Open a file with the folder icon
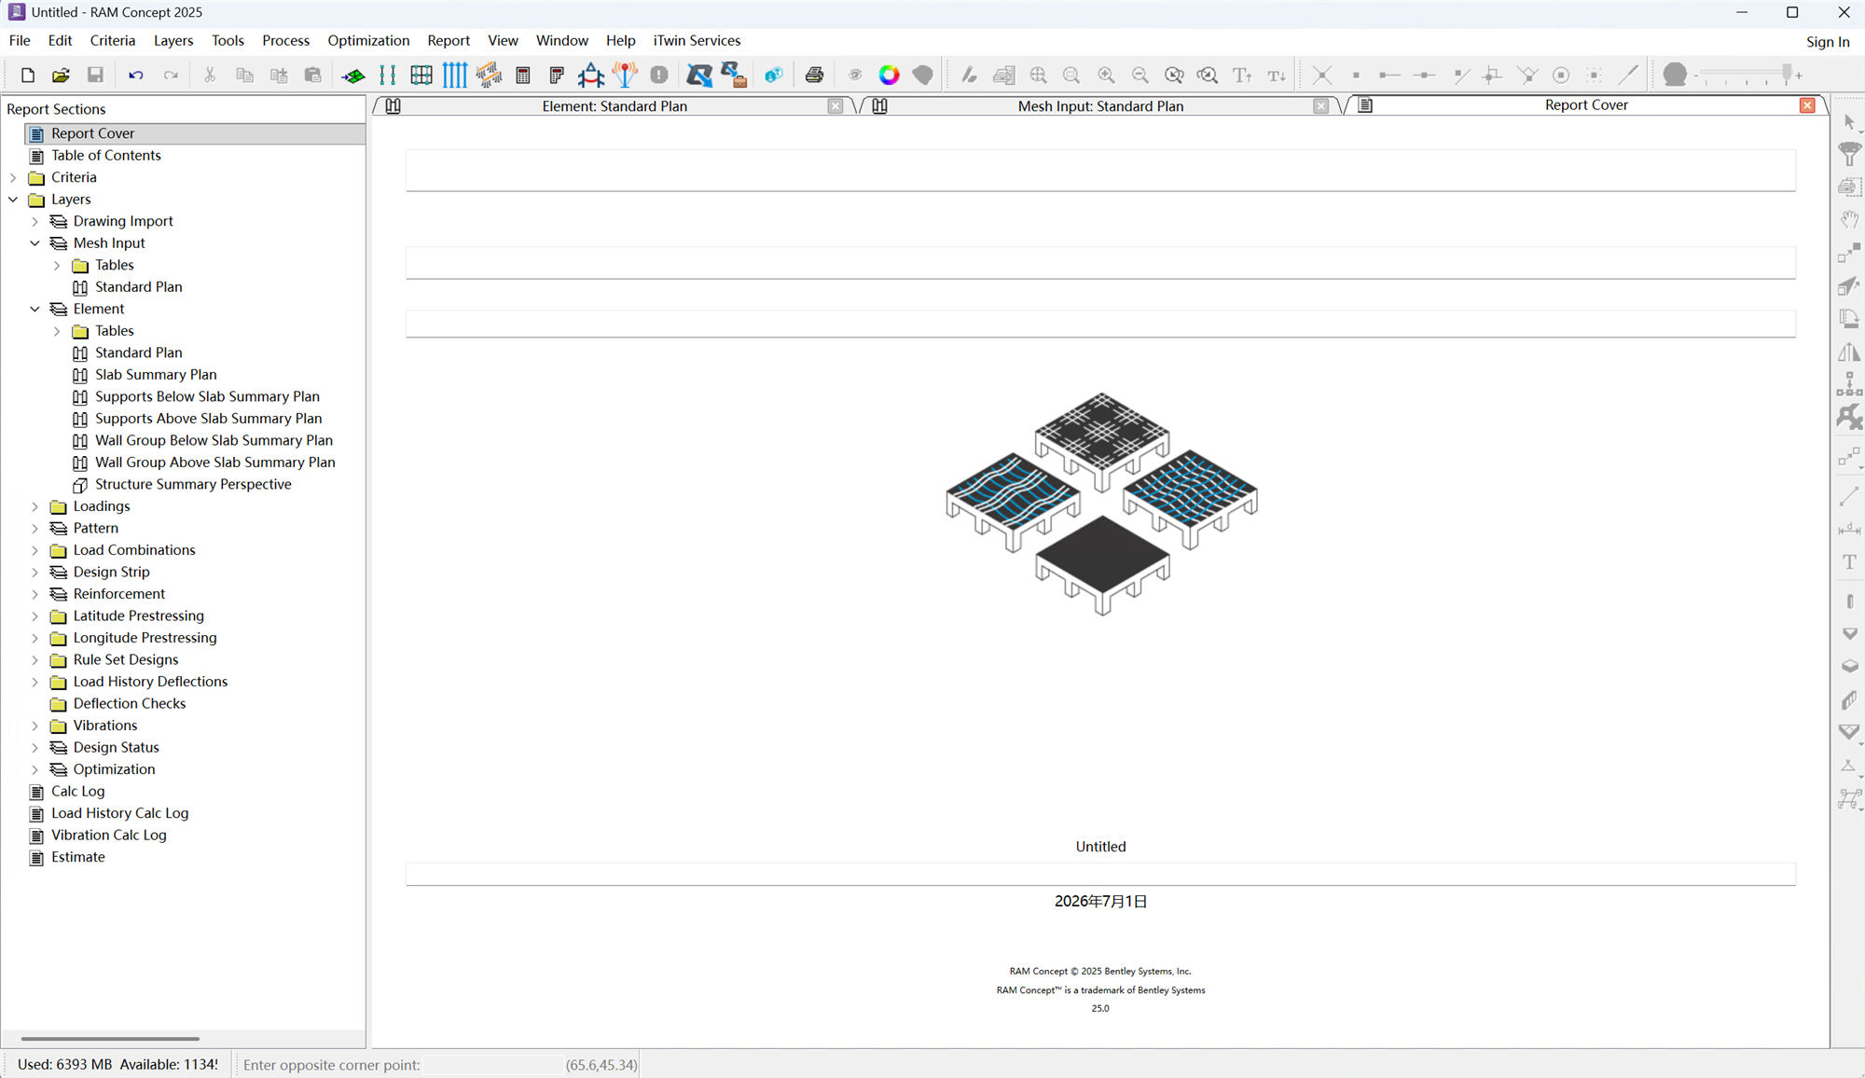Viewport: 1865px width, 1078px height. (x=62, y=76)
